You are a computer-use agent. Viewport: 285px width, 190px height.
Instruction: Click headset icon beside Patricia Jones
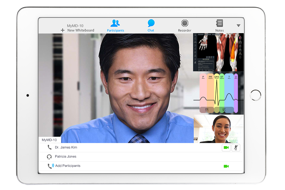click(x=49, y=157)
